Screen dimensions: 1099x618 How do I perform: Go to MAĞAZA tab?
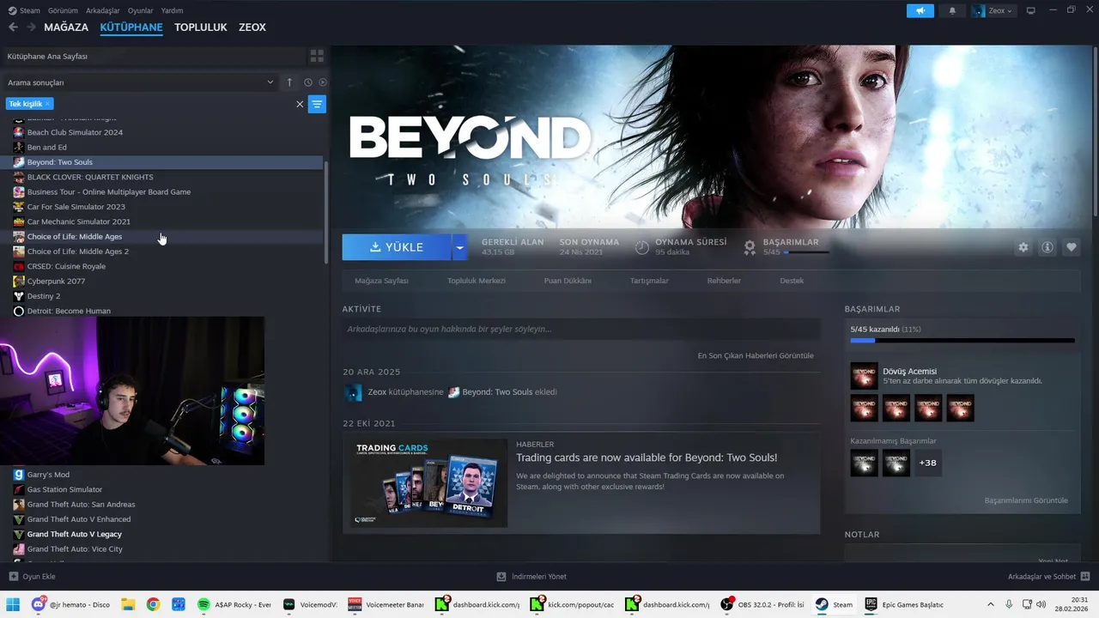pyautogui.click(x=66, y=27)
